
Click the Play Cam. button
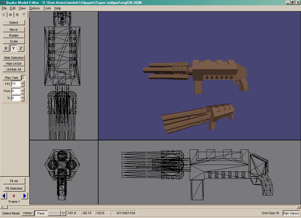[12, 78]
